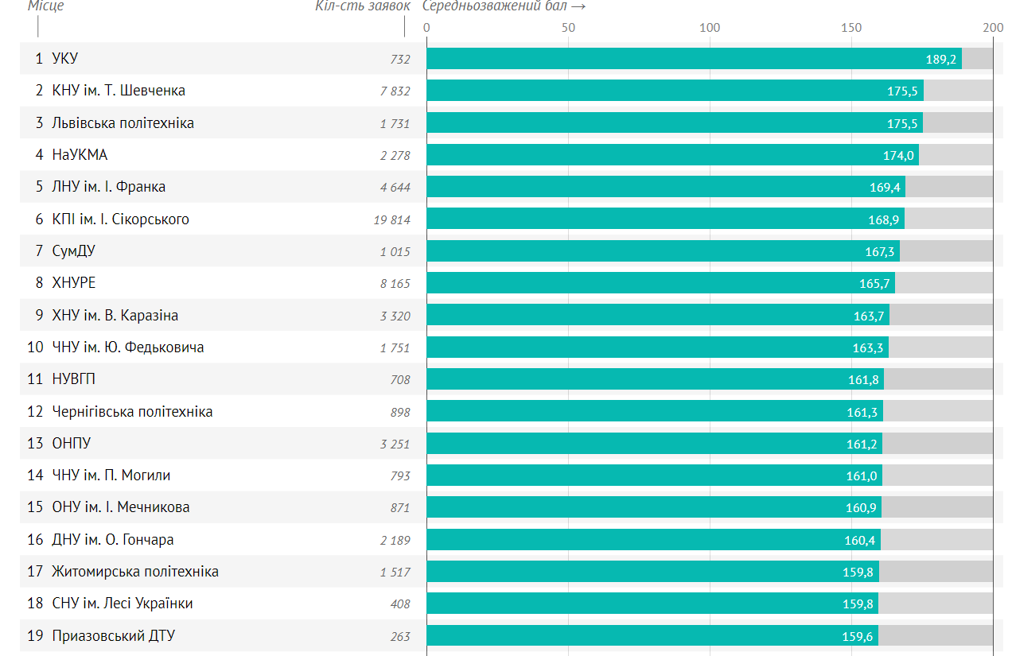Click the ХНУ ім. В. Каразіна bar
Screen dimensions: 1012x656
pos(657,316)
